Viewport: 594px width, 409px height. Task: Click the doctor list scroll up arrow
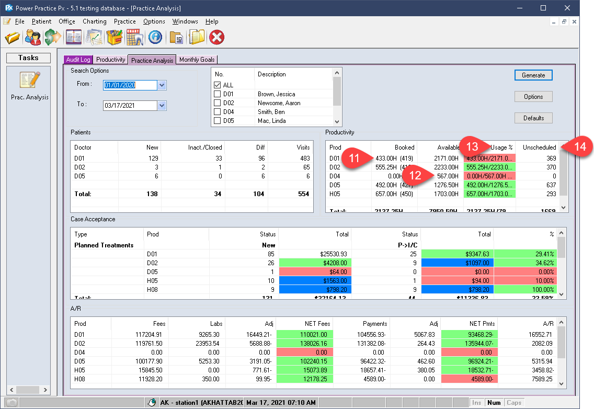(x=337, y=72)
